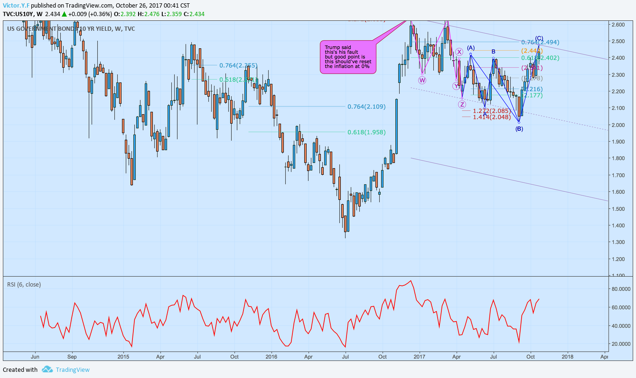Click the 20.0000 RSI axis value
Viewport: 636px width, 378px height.
[x=620, y=344]
